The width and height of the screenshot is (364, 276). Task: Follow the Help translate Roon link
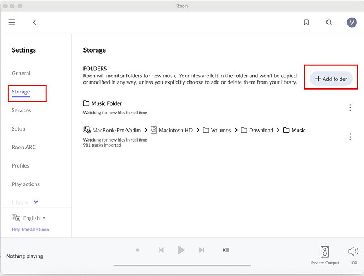pyautogui.click(x=30, y=230)
